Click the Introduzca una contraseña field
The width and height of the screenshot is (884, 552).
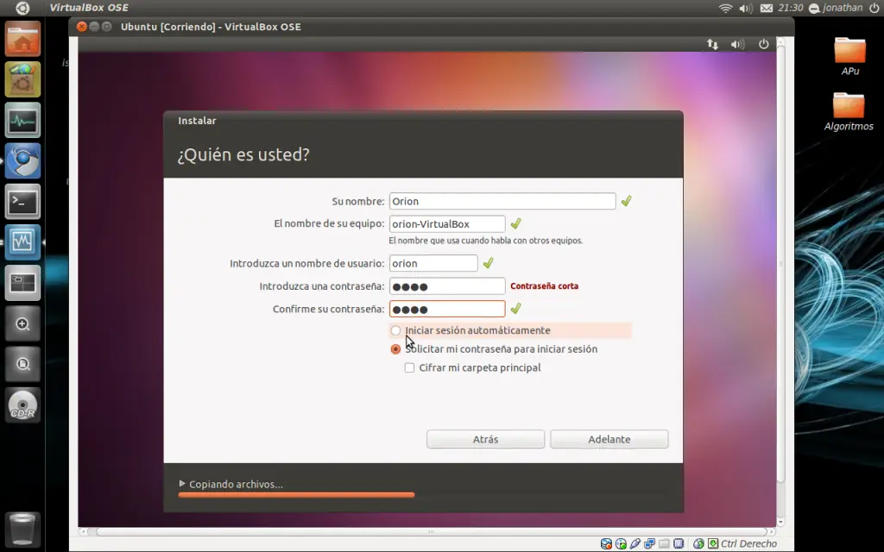pos(447,286)
